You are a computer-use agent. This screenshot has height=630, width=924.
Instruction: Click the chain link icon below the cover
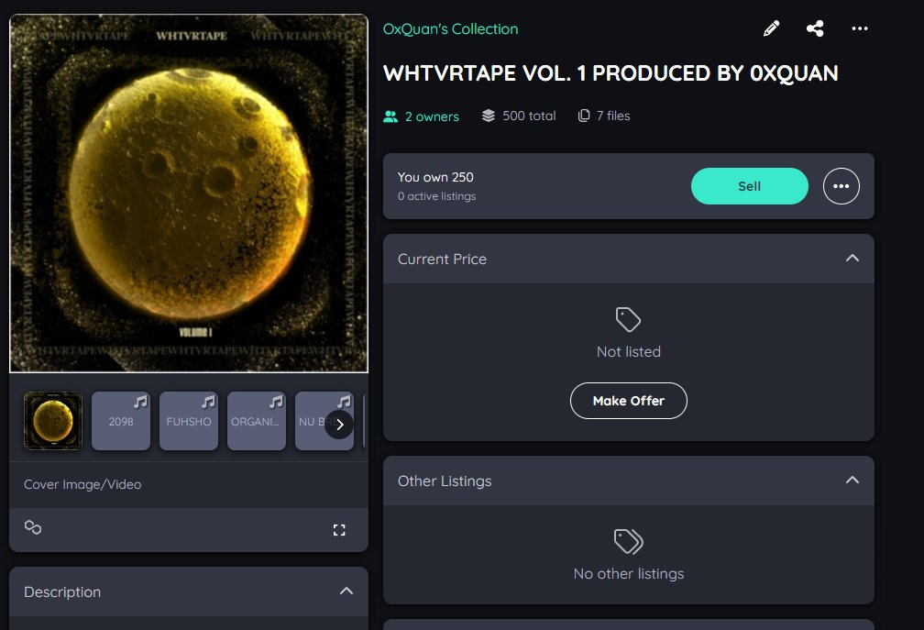pos(32,527)
